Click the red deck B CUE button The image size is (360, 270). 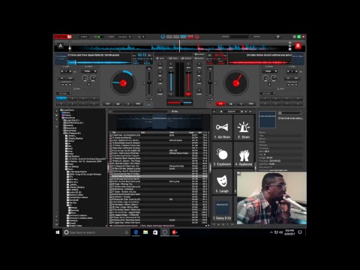(220, 103)
